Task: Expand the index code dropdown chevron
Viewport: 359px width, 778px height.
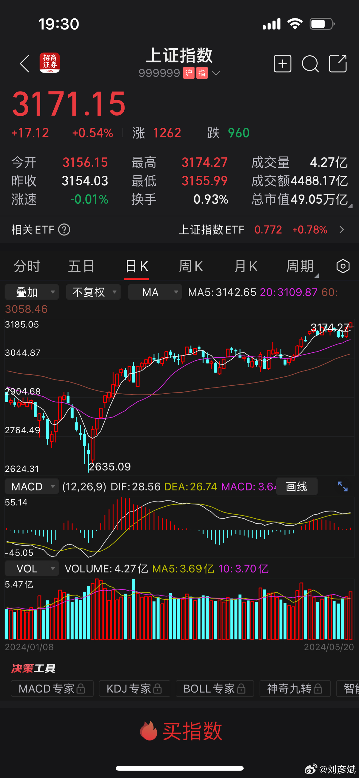Action: (x=216, y=73)
